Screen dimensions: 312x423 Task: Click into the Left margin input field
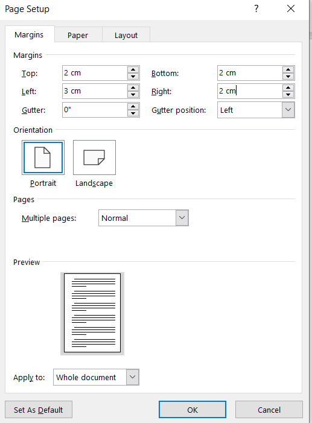coord(95,91)
